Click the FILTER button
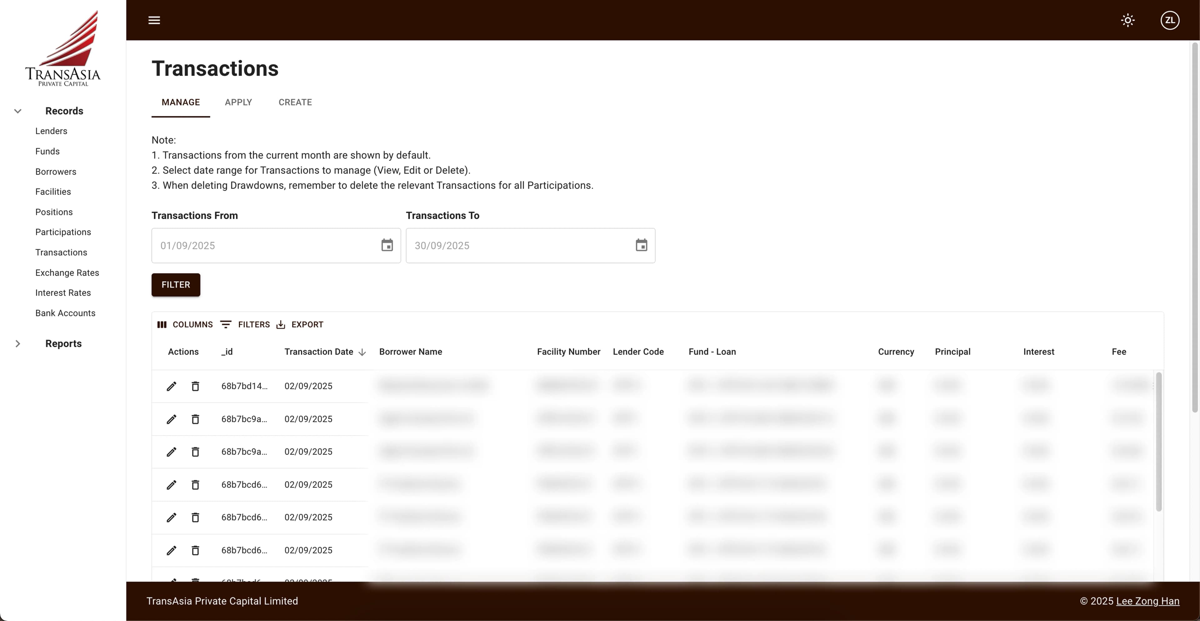Image resolution: width=1200 pixels, height=621 pixels. click(176, 285)
